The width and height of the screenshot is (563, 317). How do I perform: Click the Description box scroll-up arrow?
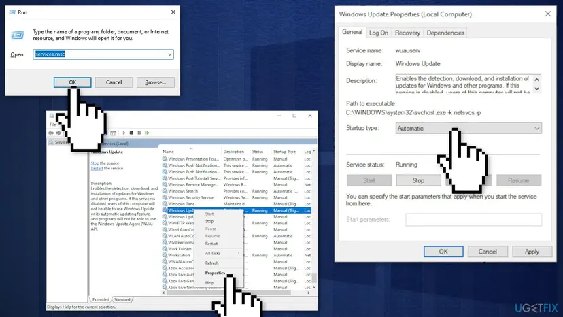[x=536, y=79]
